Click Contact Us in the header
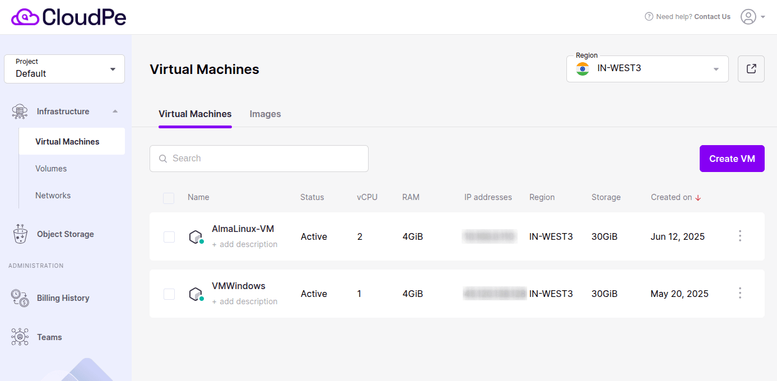The height and width of the screenshot is (381, 777). [712, 16]
